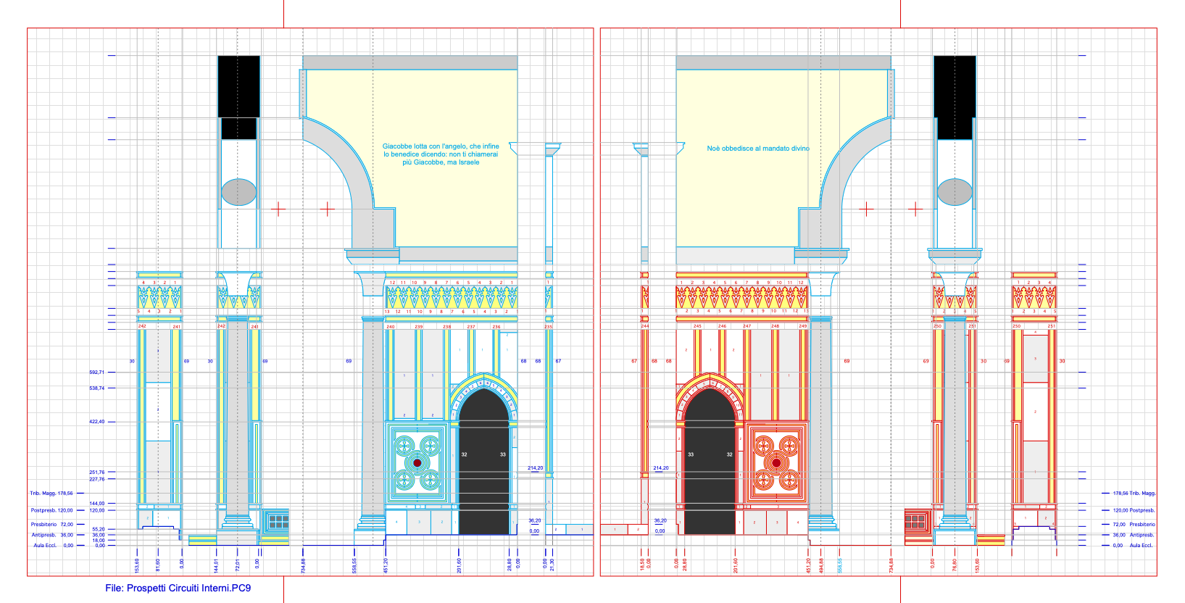Select elevation value 251,76
The image size is (1185, 603).
tap(97, 473)
